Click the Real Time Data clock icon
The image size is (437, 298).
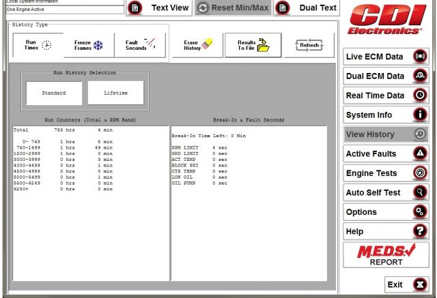pyautogui.click(x=421, y=95)
